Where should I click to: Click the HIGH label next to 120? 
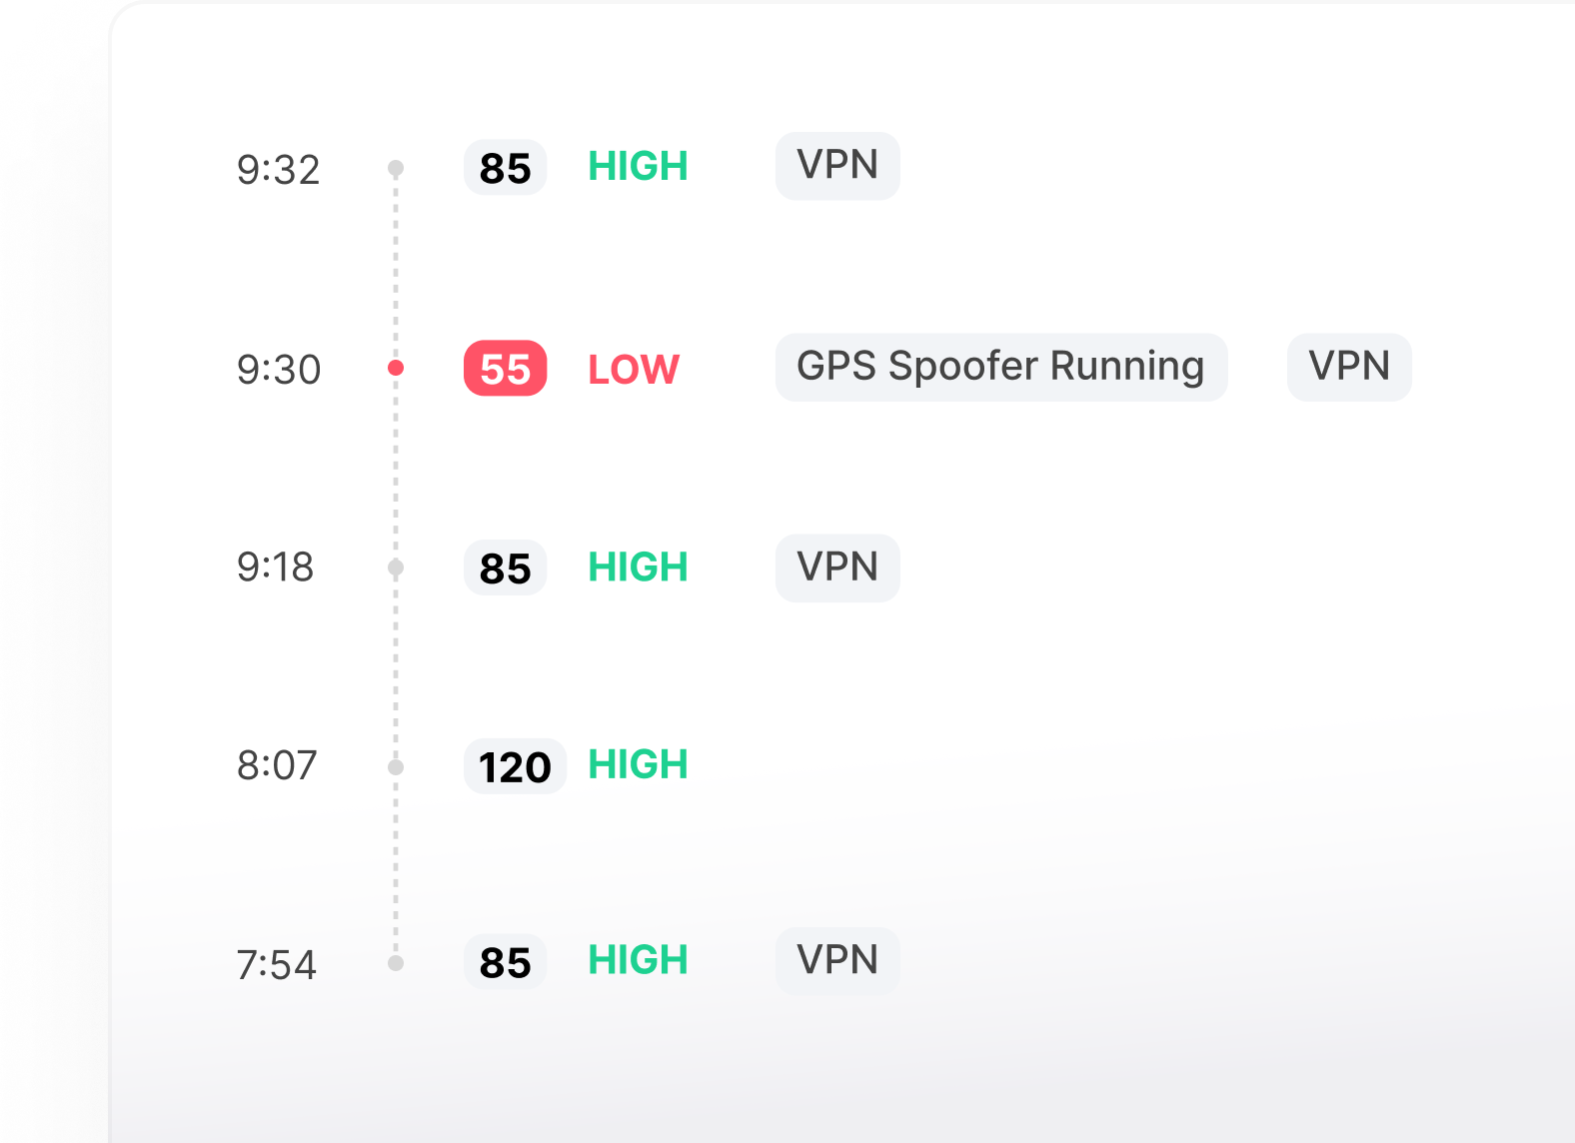pos(638,765)
